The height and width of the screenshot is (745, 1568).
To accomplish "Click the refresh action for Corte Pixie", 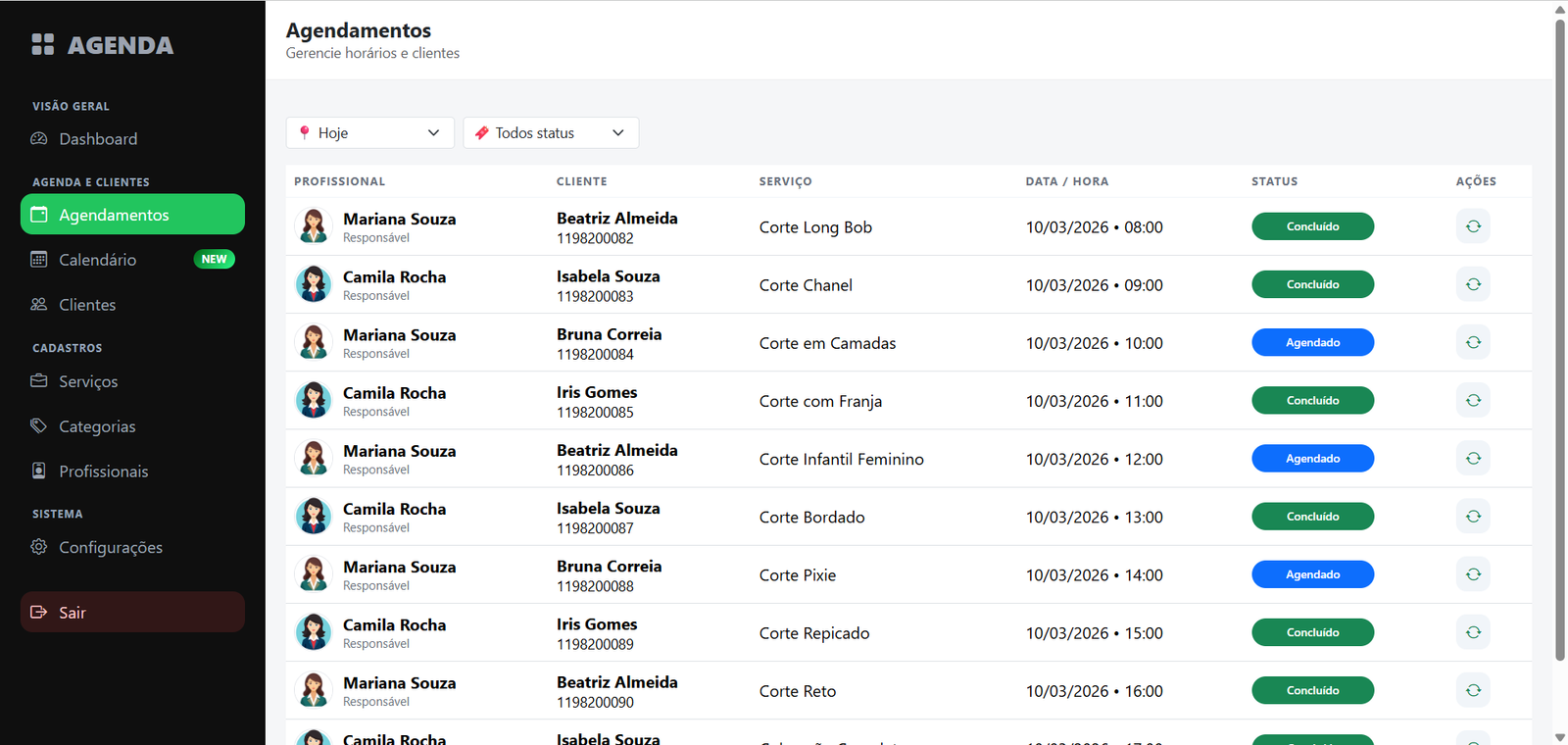I will [x=1472, y=574].
